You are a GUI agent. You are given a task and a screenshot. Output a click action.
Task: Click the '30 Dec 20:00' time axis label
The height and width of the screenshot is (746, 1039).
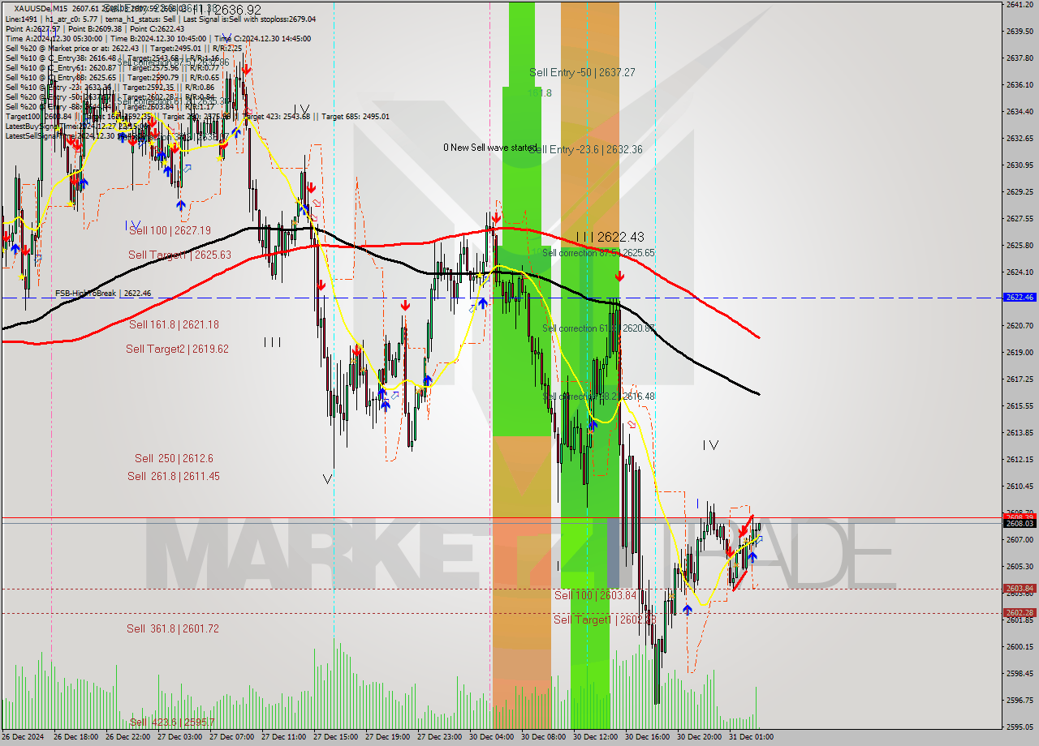700,737
